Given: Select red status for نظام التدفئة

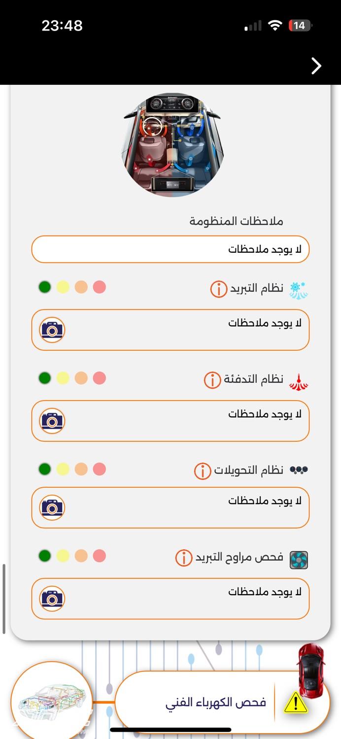Looking at the screenshot, I should click(x=100, y=378).
